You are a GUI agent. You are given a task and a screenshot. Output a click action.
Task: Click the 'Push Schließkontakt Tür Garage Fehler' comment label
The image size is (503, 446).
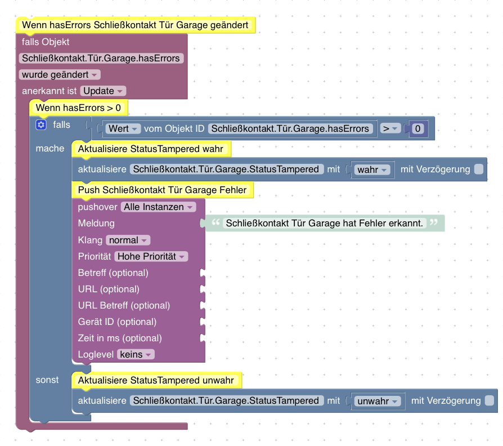tap(162, 190)
